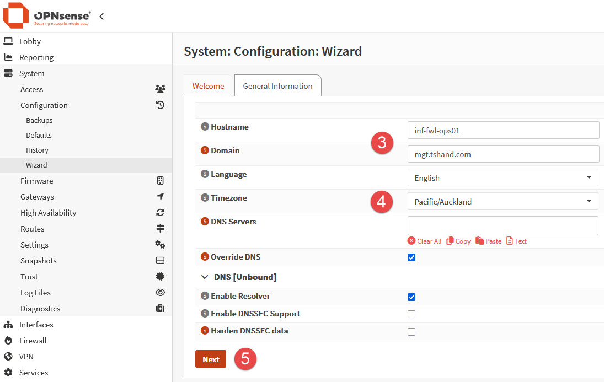Click the Clear All icon under DNS Servers
The image size is (604, 382).
coord(411,241)
